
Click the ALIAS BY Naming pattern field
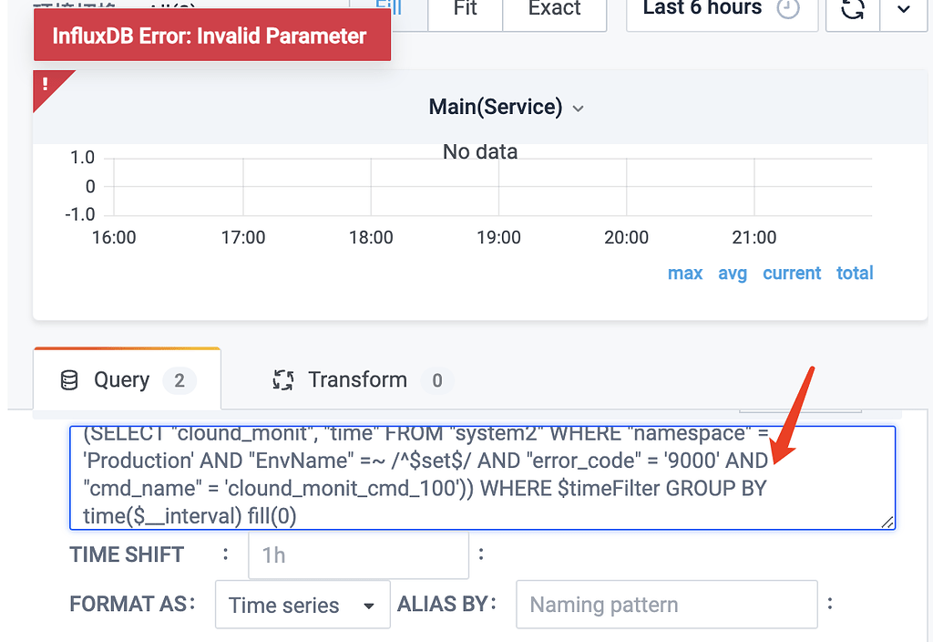(x=666, y=604)
